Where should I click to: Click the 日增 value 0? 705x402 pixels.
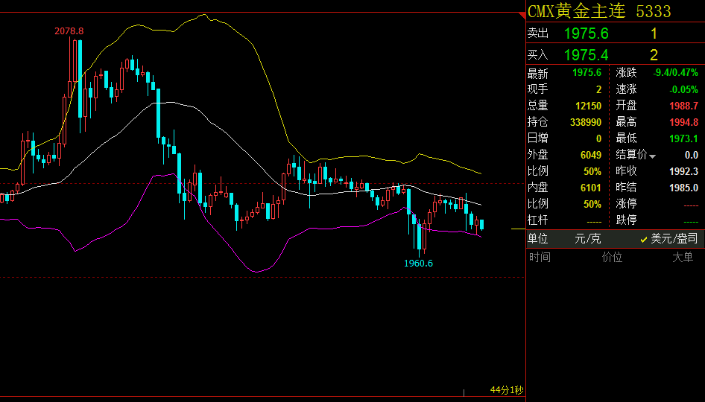[x=598, y=138]
